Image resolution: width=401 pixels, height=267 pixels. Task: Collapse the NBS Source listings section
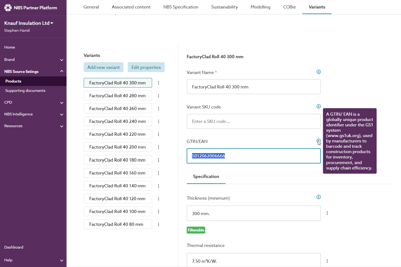(x=61, y=71)
